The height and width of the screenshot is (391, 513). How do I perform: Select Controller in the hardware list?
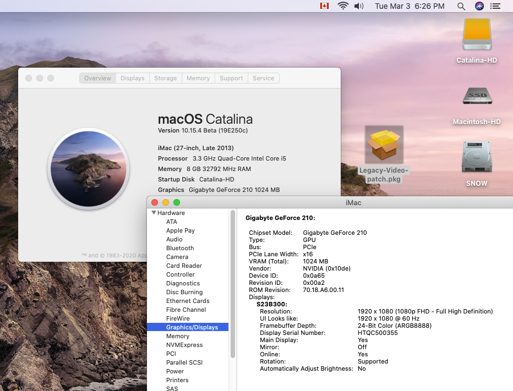188,274
